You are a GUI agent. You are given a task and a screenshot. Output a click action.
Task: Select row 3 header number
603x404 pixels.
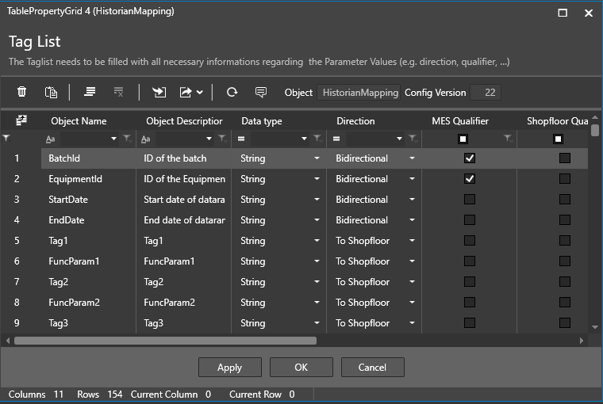pos(17,200)
